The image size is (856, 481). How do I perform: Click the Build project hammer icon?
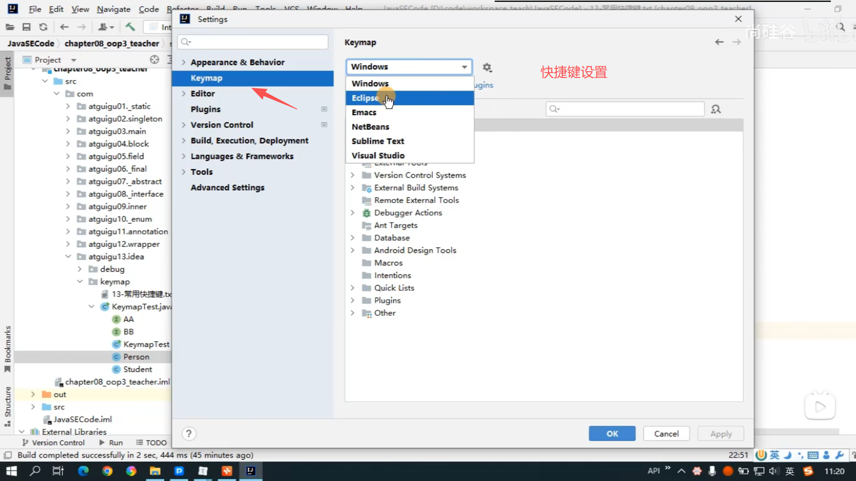130,27
